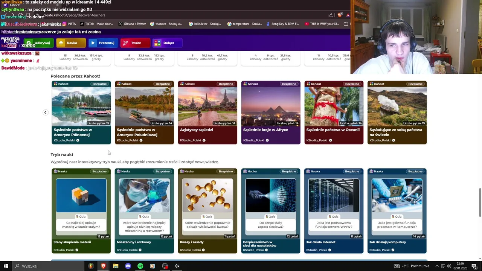Open the notification center icon
482x271 pixels.
[474, 266]
